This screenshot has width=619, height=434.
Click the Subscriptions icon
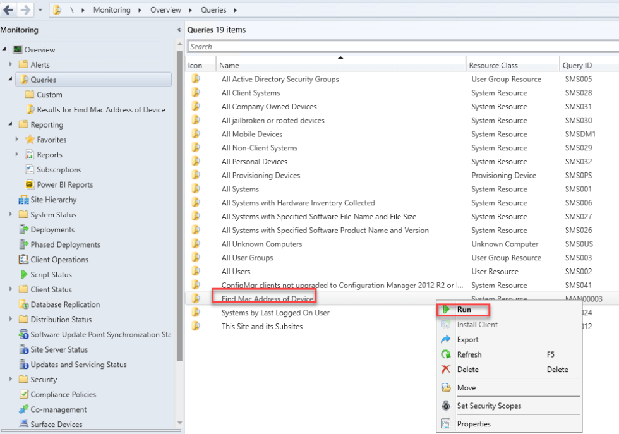tap(30, 169)
